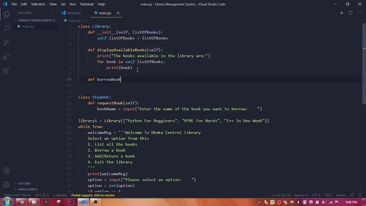This screenshot has height=206, width=366.
Task: Click the feedback icon in status bar
Action: click(352, 195)
